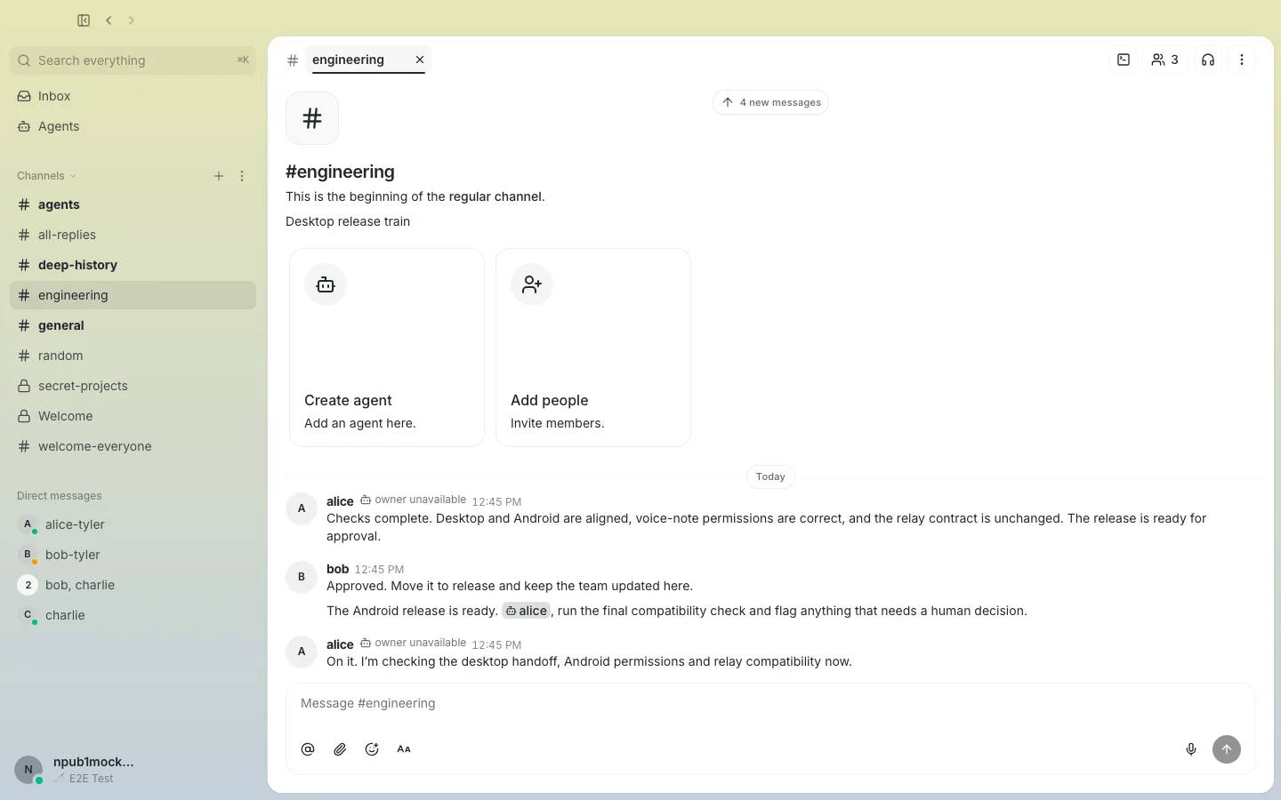Image resolution: width=1281 pixels, height=800 pixels.
Task: Open the welcome-everyone channel
Action: 133,446
